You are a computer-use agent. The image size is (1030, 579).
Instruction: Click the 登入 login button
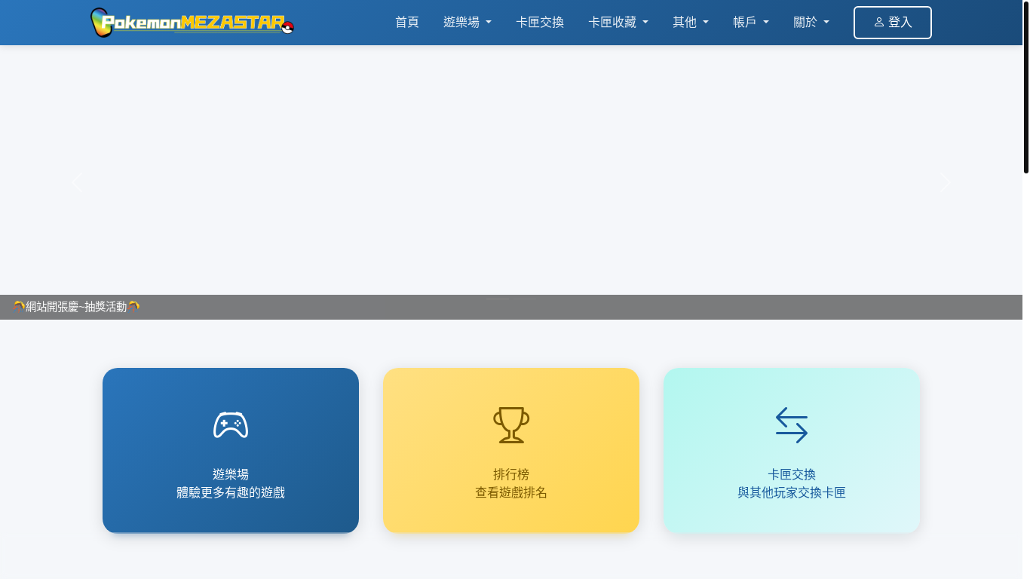[x=893, y=23]
